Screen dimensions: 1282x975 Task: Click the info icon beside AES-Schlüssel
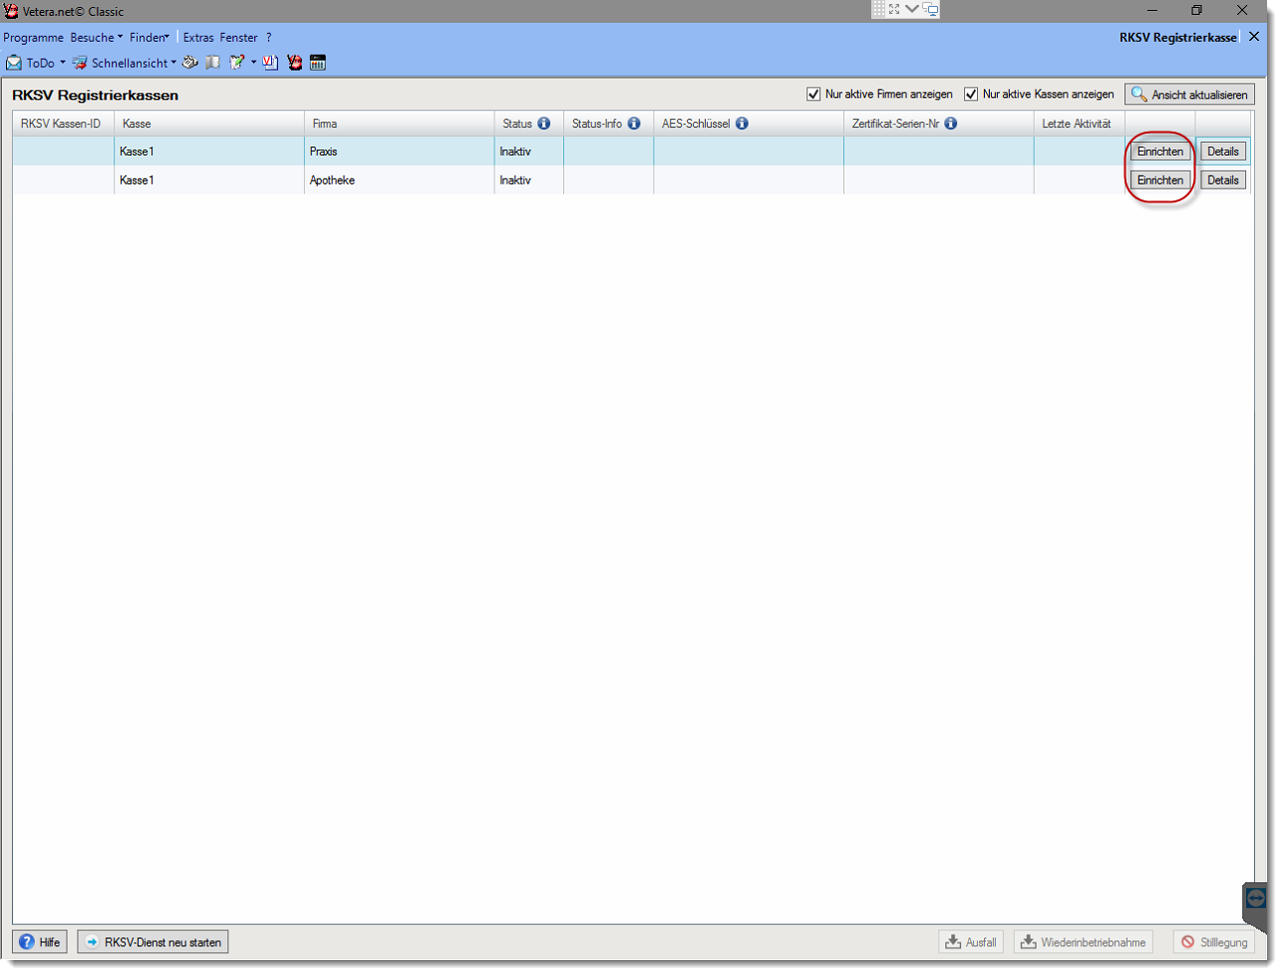pos(742,124)
